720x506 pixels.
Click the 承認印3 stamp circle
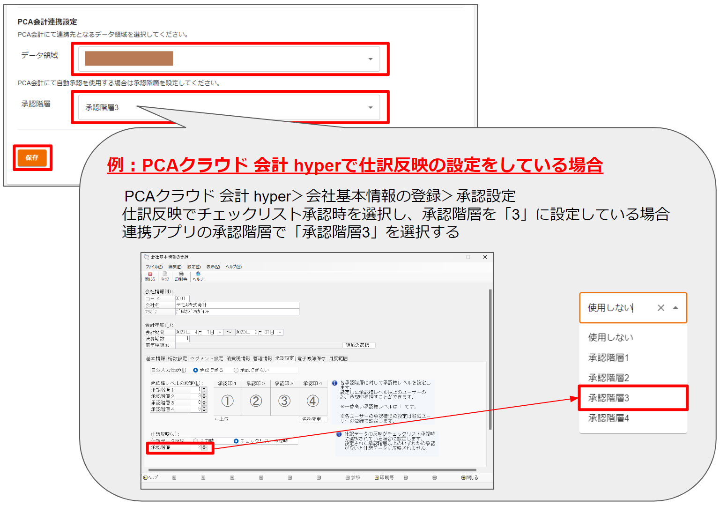284,401
